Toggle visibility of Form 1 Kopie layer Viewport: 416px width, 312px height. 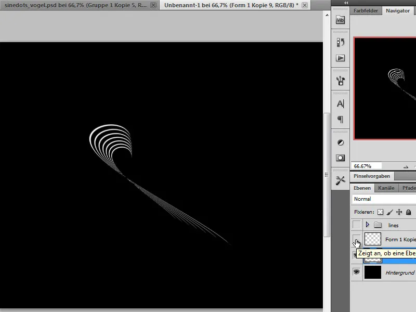point(357,239)
